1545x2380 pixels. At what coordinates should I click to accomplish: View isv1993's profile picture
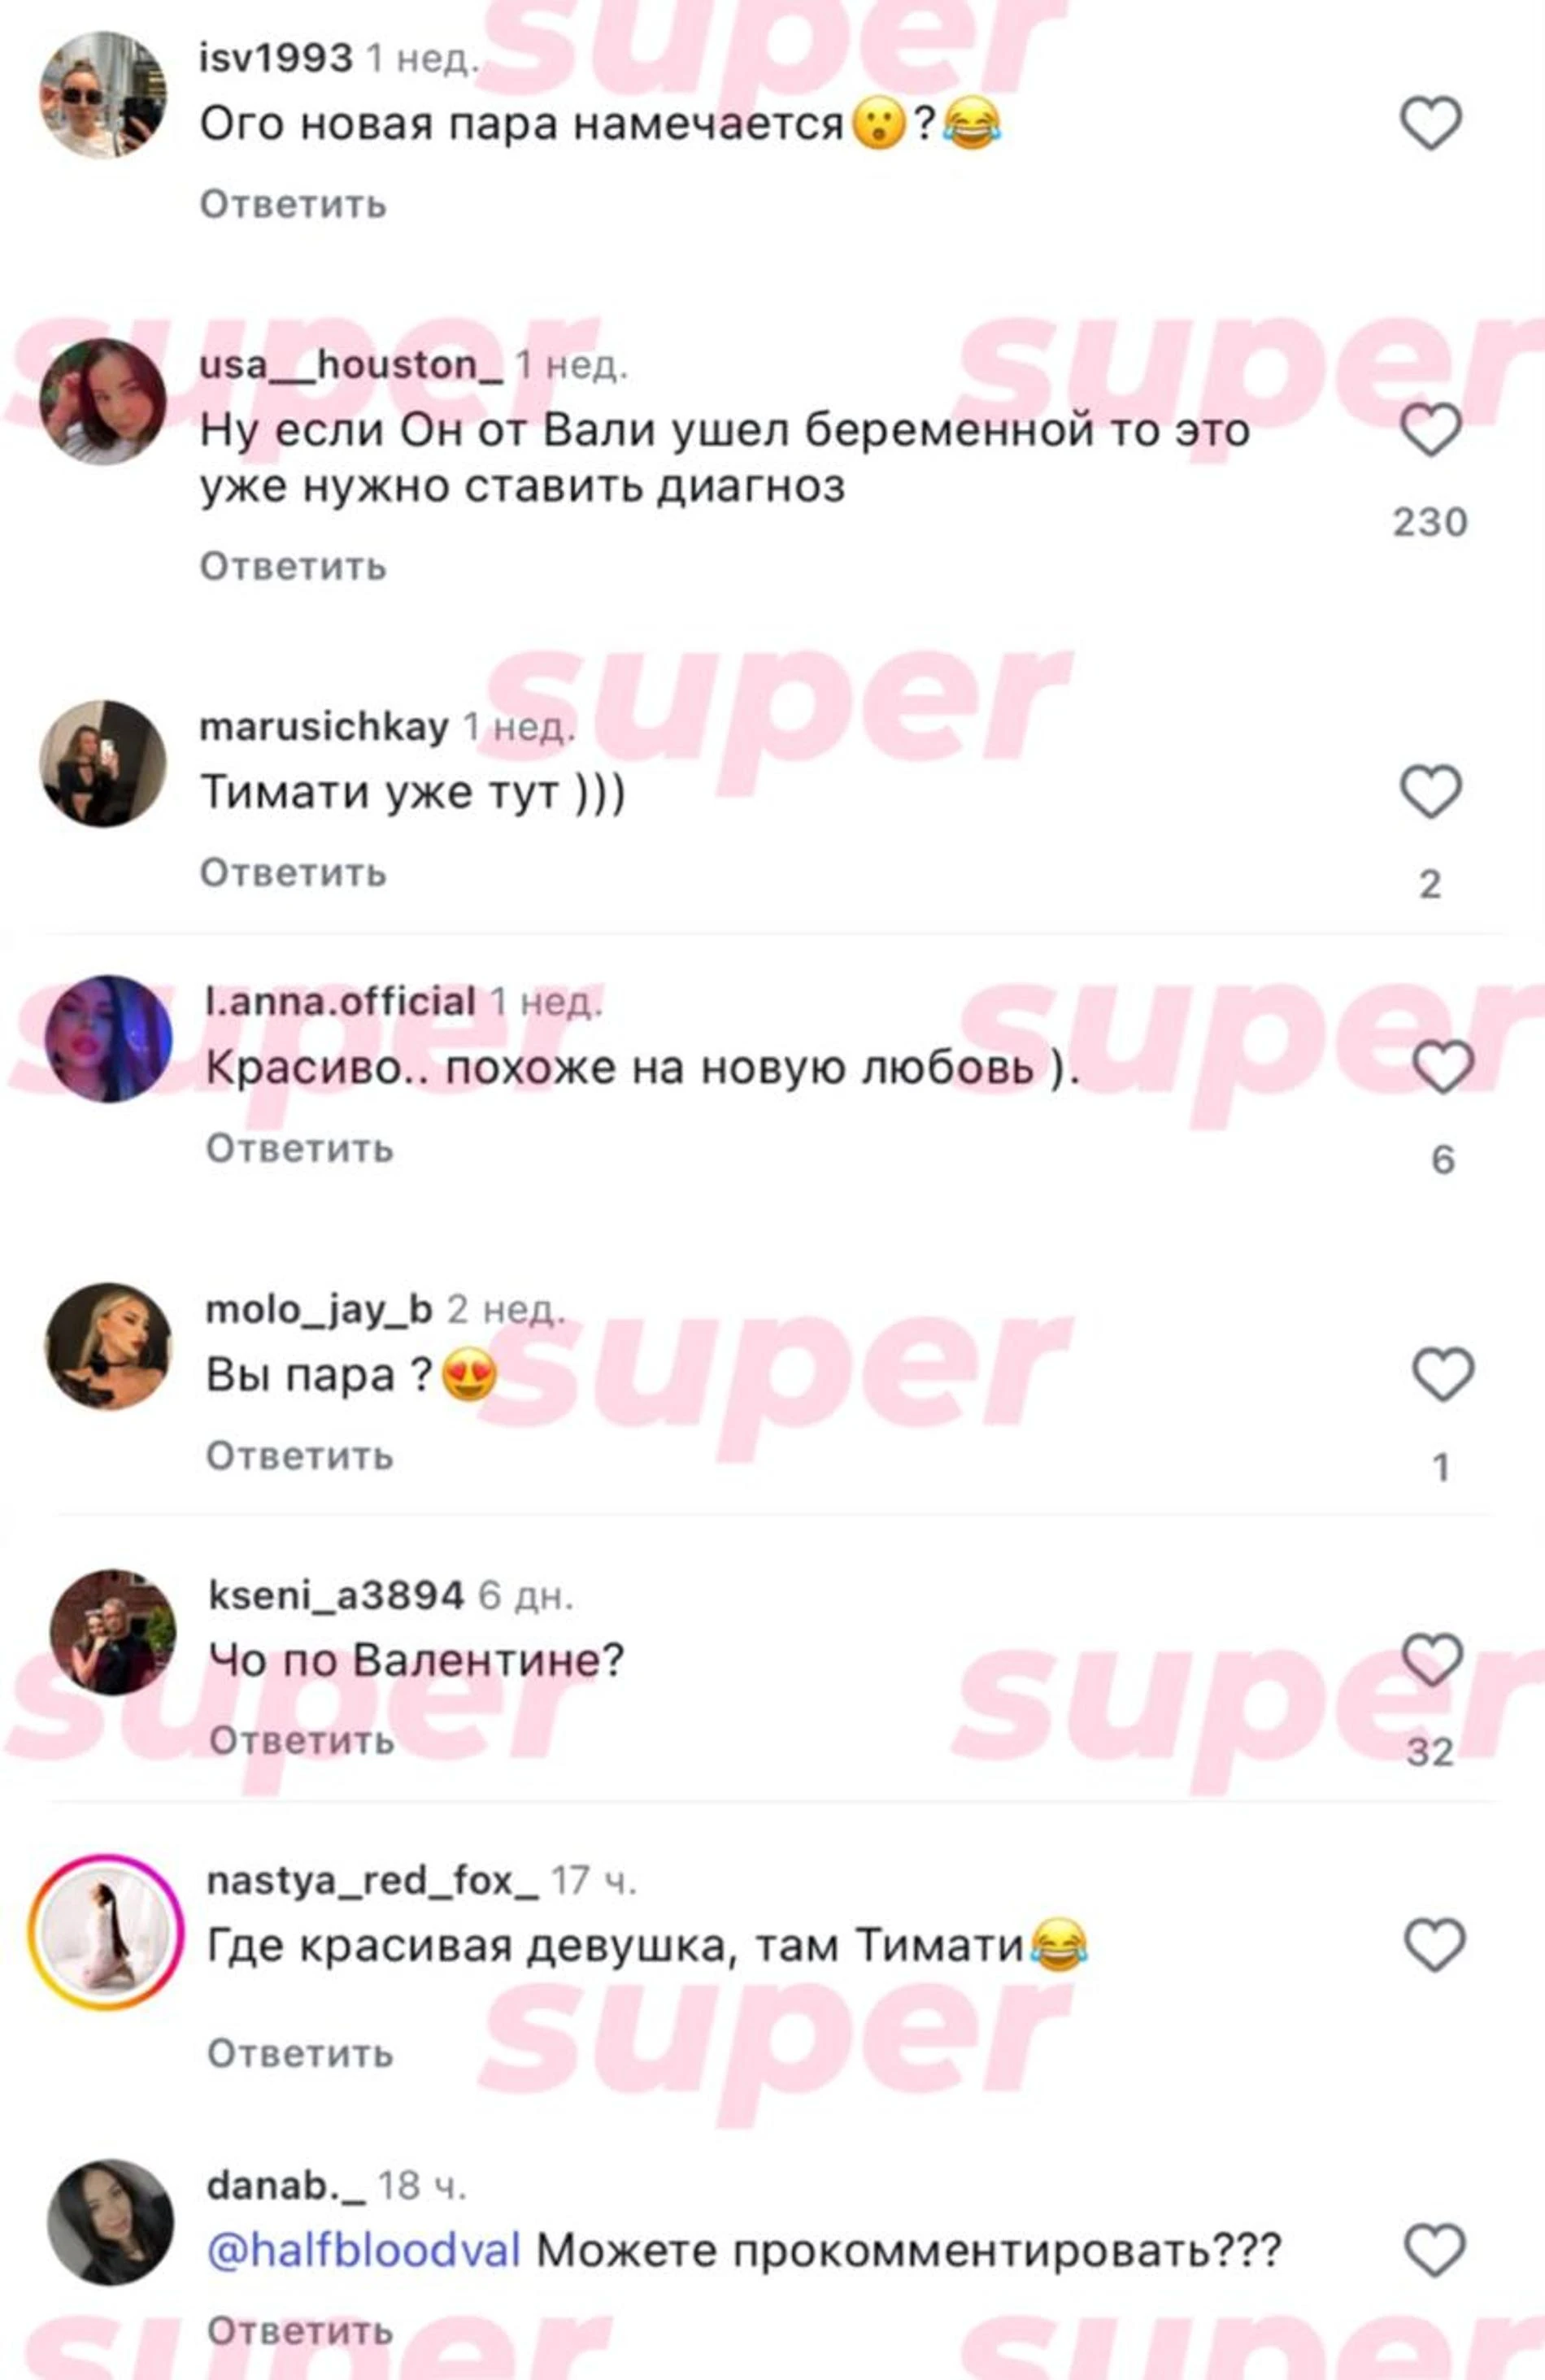103,95
